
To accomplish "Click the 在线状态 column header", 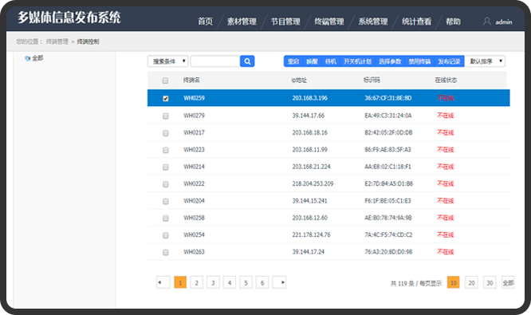I will point(446,81).
